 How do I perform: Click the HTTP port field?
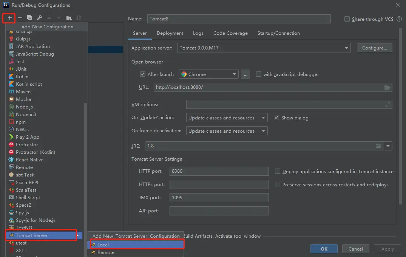(x=219, y=171)
